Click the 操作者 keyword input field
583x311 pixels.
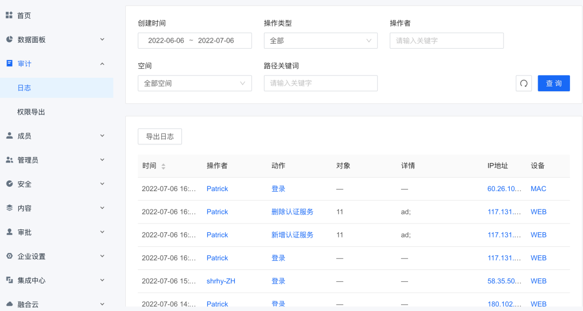point(446,40)
